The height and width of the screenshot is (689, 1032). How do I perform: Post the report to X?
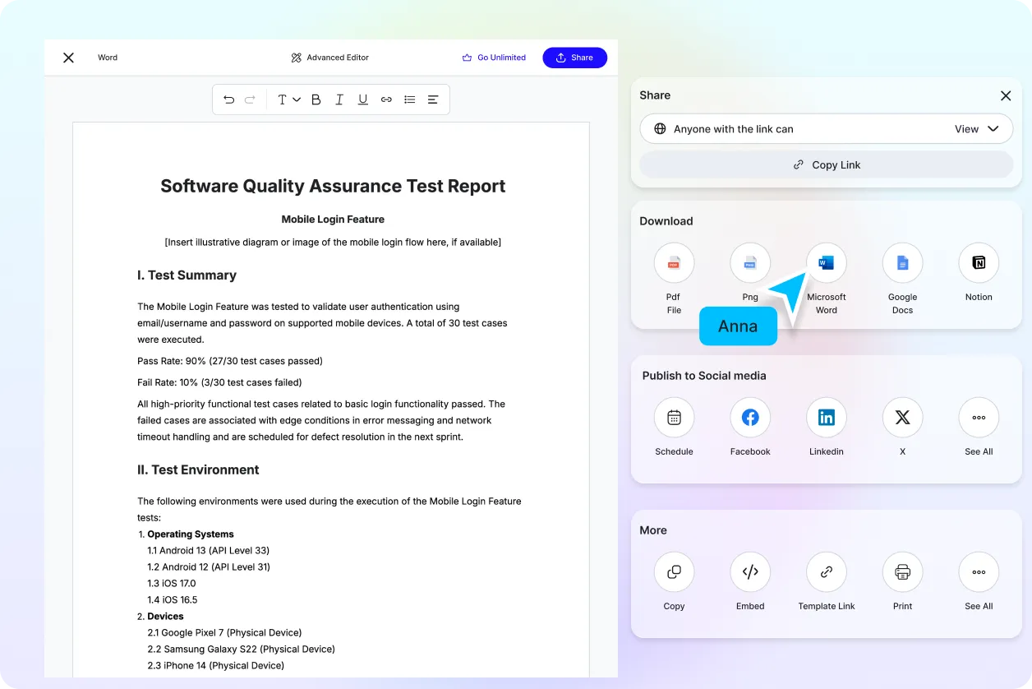(x=902, y=417)
